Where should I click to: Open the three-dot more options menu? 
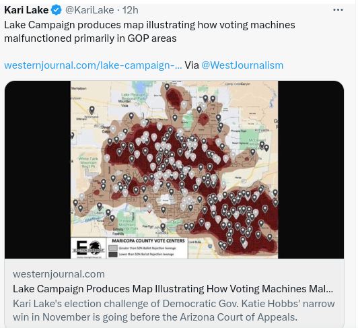tap(338, 10)
